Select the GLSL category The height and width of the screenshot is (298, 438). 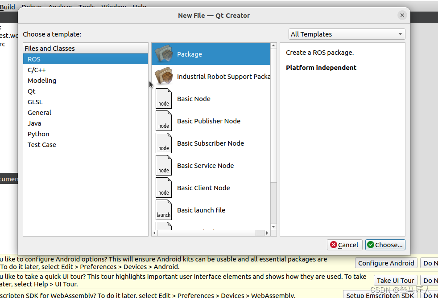[86, 102]
